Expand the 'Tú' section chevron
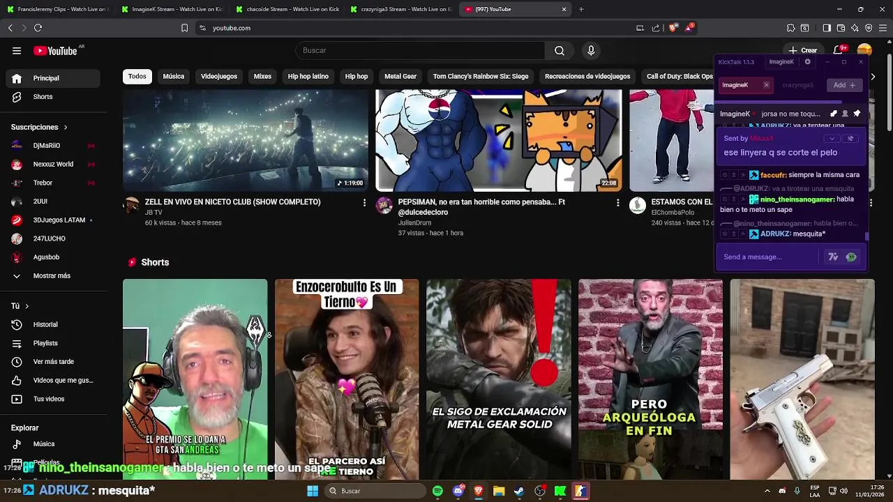This screenshot has height=502, width=893. click(27, 306)
